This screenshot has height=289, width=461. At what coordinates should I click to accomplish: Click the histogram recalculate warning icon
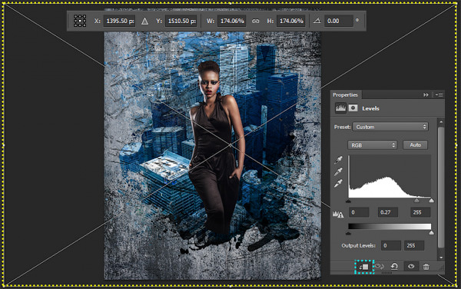[x=338, y=214]
